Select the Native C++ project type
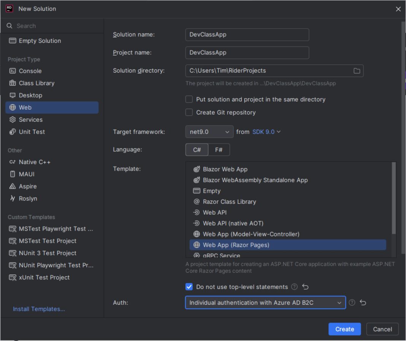The image size is (406, 341). click(33, 162)
